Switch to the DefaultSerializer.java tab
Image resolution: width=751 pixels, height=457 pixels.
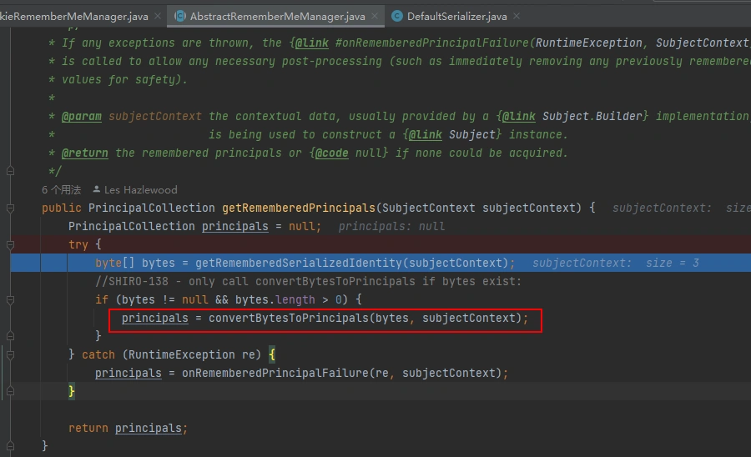pyautogui.click(x=456, y=16)
